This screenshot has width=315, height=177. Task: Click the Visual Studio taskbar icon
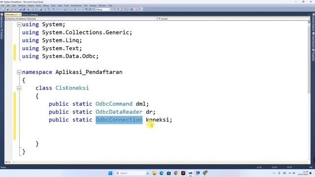pyautogui.click(x=190, y=173)
